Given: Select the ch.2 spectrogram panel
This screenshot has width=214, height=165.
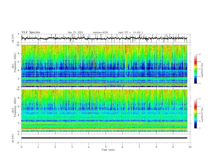Looking at the screenshot, I should point(104,111).
